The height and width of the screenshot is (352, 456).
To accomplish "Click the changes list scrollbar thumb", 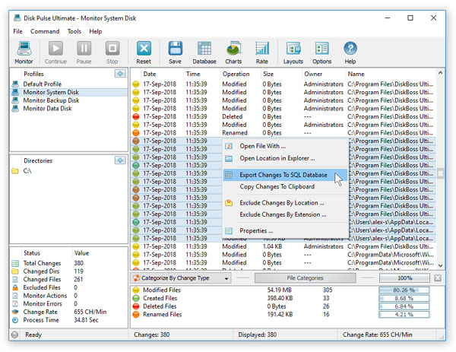I will (x=440, y=173).
